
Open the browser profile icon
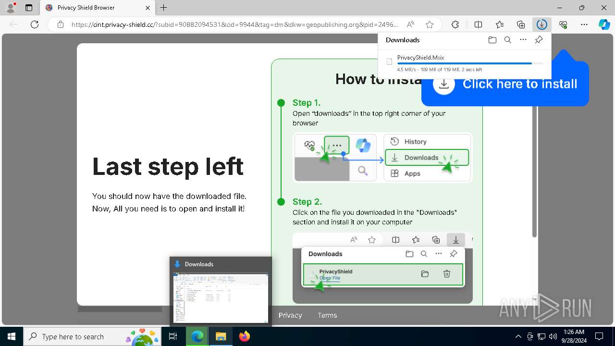click(11, 8)
